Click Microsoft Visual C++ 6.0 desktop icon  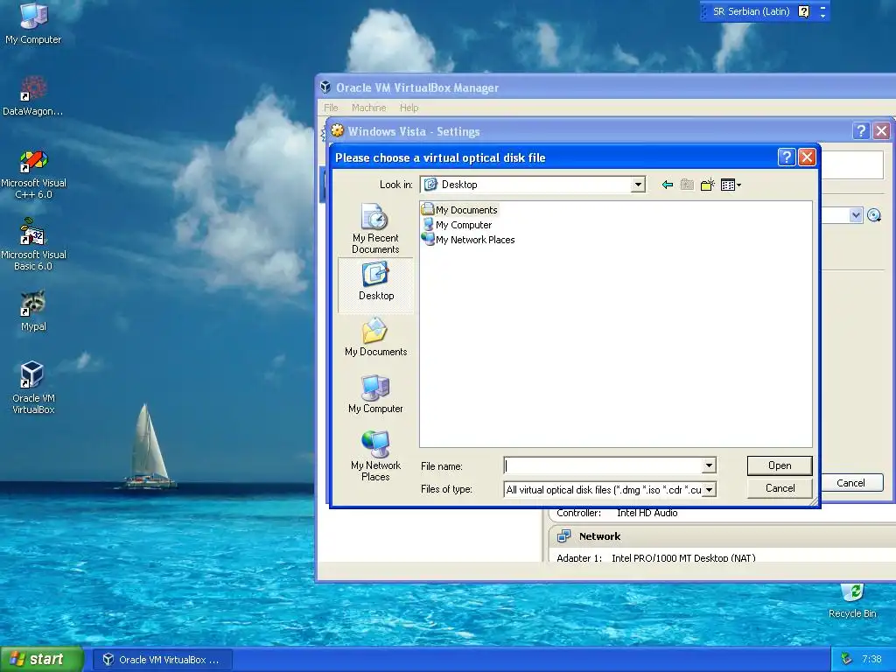click(x=33, y=174)
